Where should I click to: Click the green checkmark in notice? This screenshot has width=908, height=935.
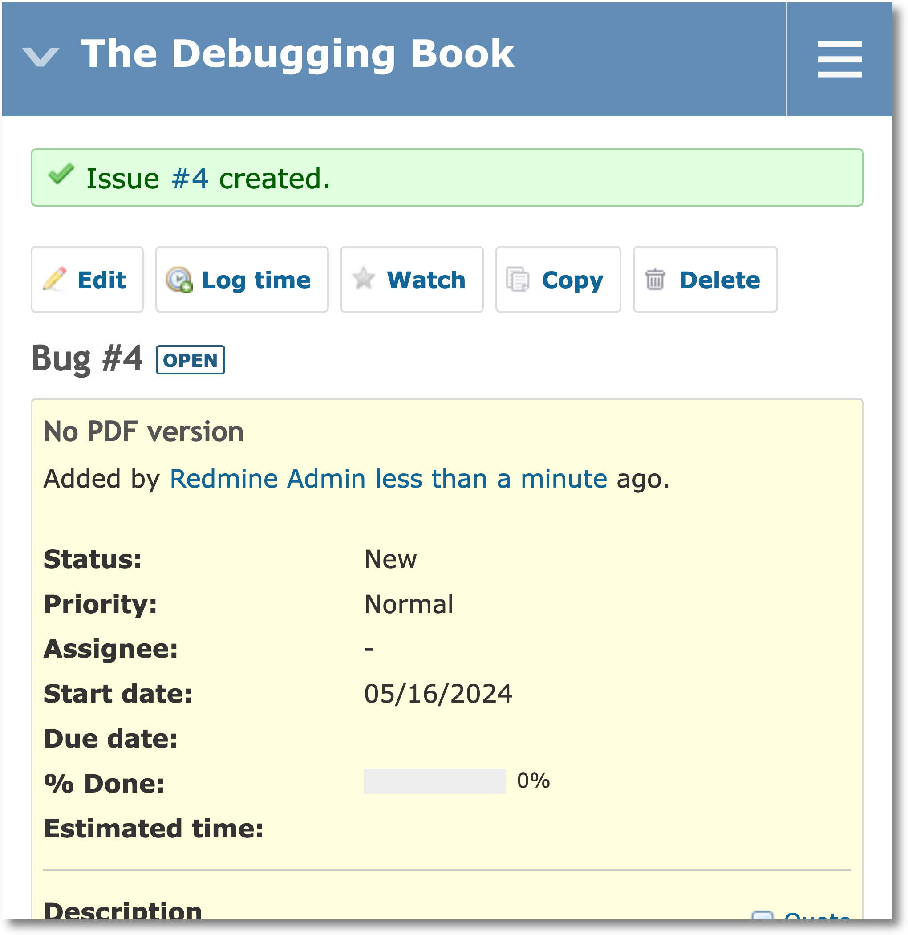coord(61,174)
